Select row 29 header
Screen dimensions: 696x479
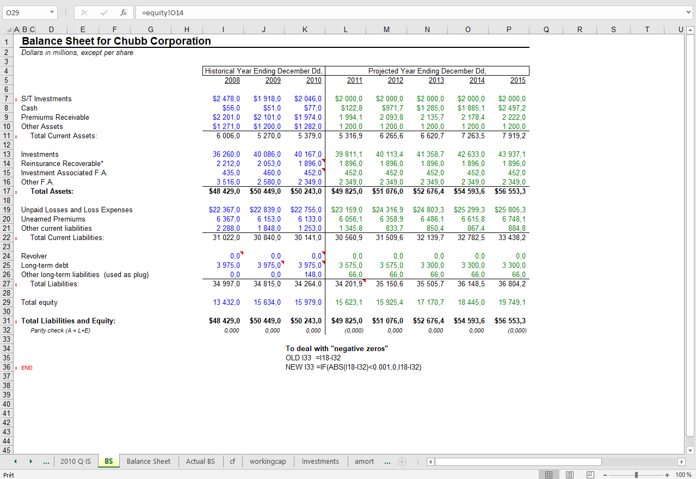(x=7, y=302)
